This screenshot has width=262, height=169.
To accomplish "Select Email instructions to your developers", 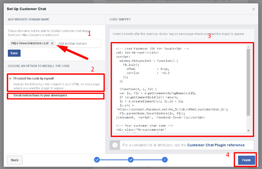I will 10,95.
